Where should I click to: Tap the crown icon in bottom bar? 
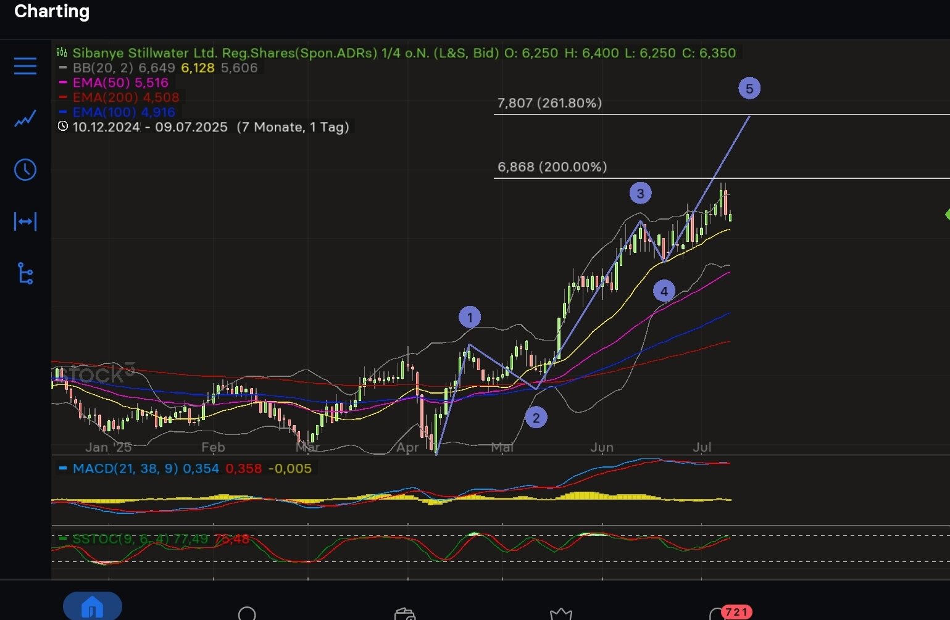560,613
